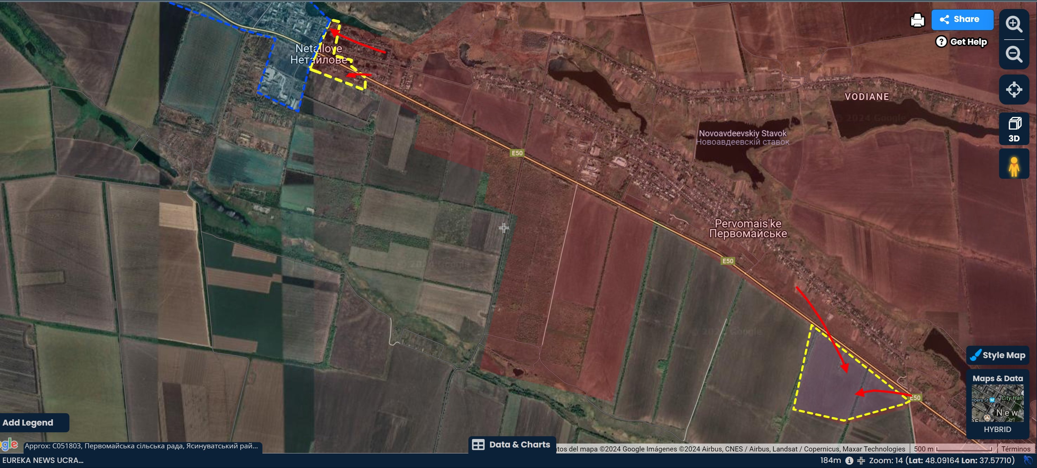The height and width of the screenshot is (468, 1037).
Task: Click the printer icon
Action: point(917,20)
